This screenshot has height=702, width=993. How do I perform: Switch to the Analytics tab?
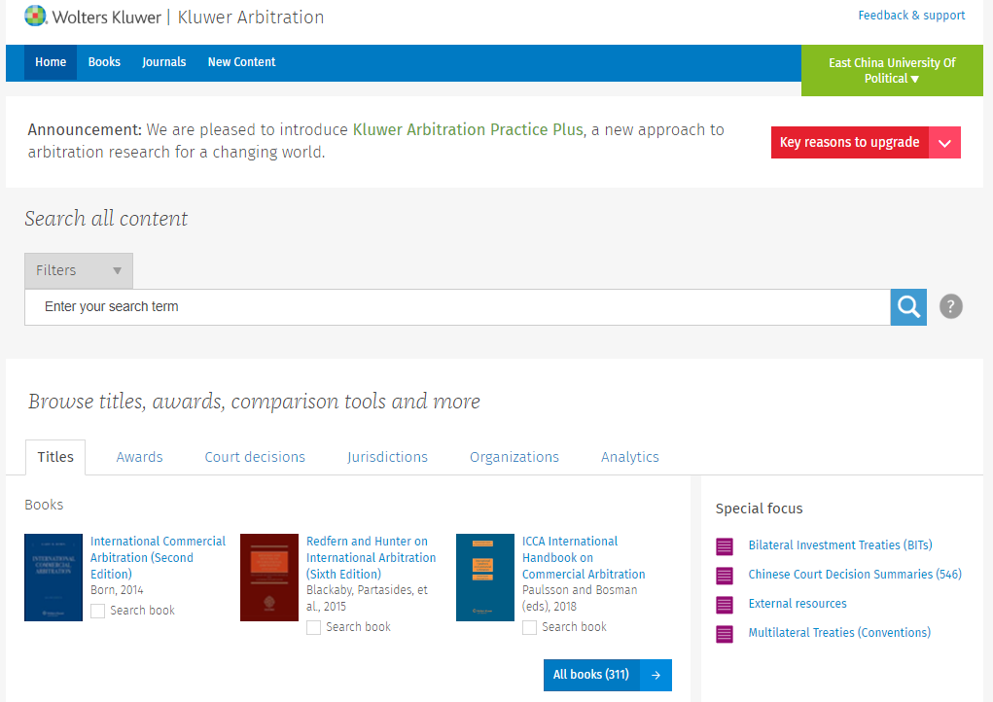[x=630, y=457]
